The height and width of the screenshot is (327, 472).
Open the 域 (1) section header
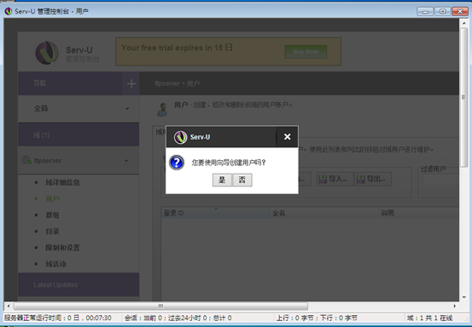click(x=79, y=135)
